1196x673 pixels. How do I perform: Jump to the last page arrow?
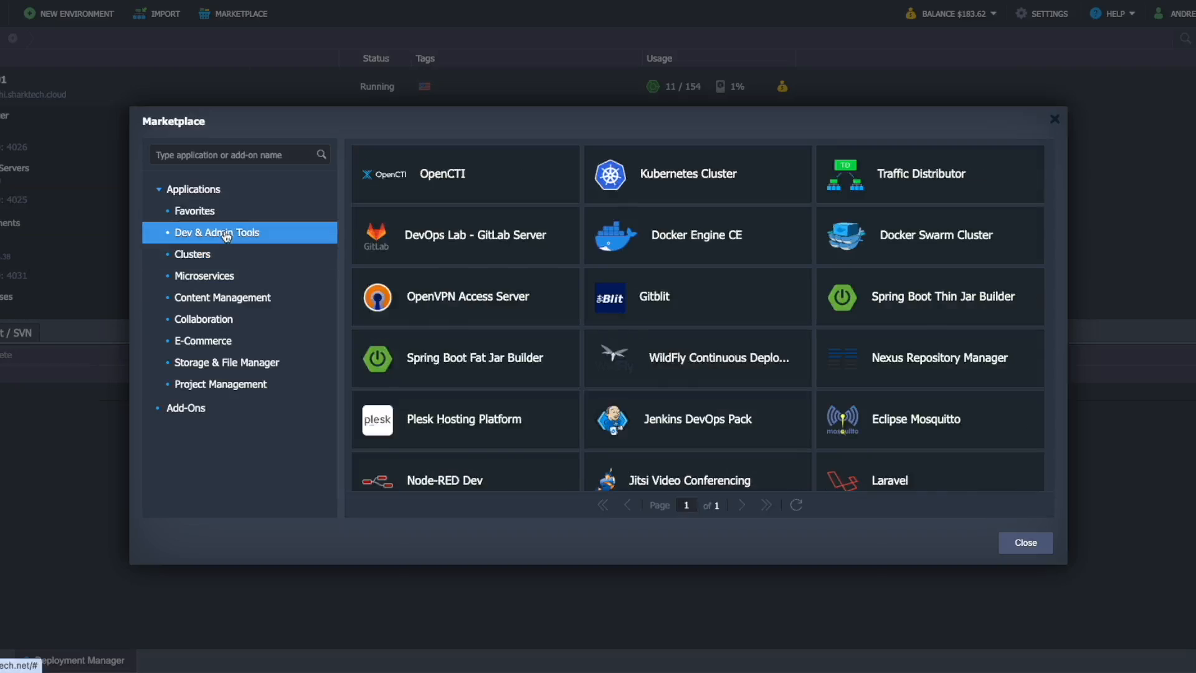coord(766,505)
